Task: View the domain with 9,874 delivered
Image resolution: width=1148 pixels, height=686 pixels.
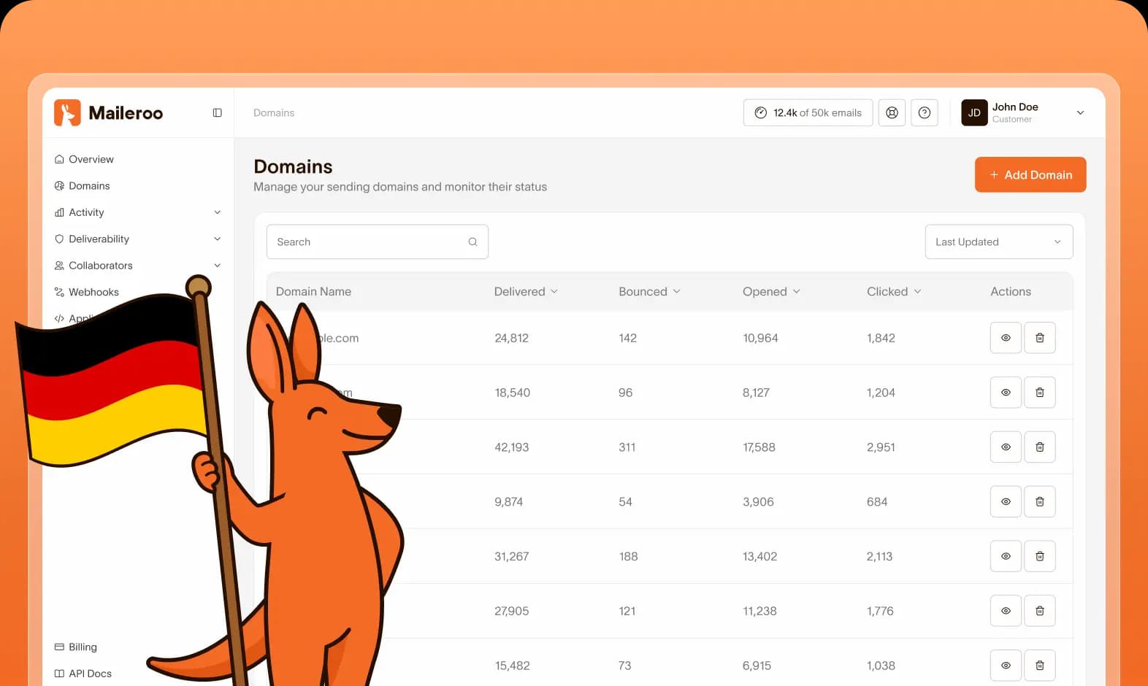Action: [1006, 501]
